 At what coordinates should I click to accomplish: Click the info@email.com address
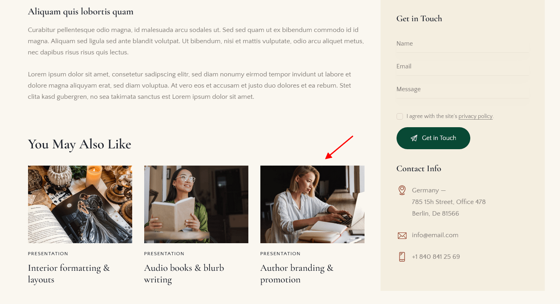coord(435,235)
